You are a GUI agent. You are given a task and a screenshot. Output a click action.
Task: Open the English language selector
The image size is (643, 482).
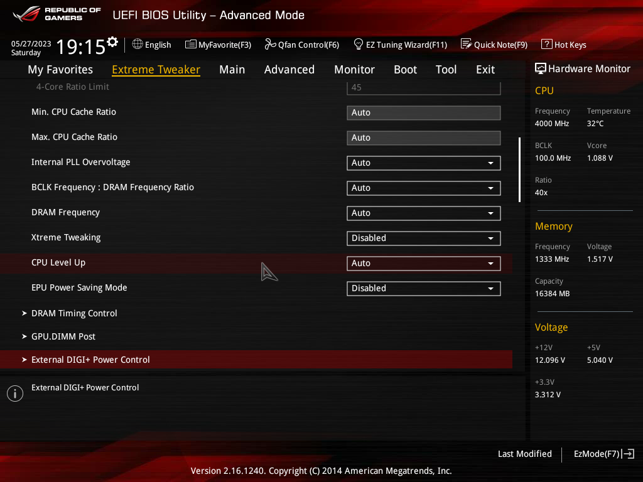point(151,45)
